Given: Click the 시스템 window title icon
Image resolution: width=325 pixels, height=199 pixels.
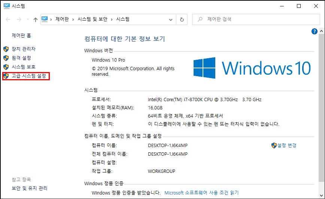Looking at the screenshot, I should point(7,6).
